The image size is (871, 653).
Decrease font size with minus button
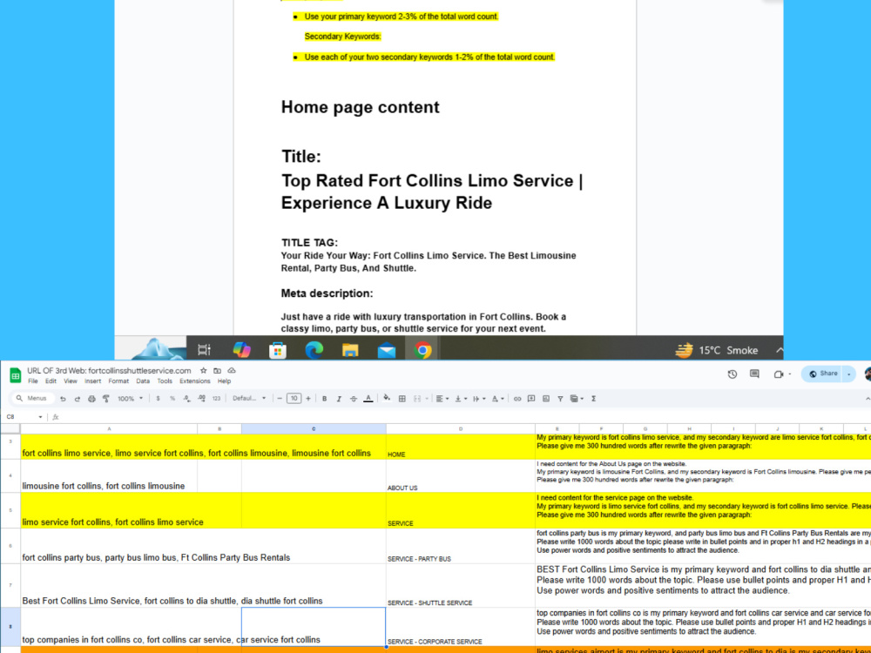pos(280,399)
